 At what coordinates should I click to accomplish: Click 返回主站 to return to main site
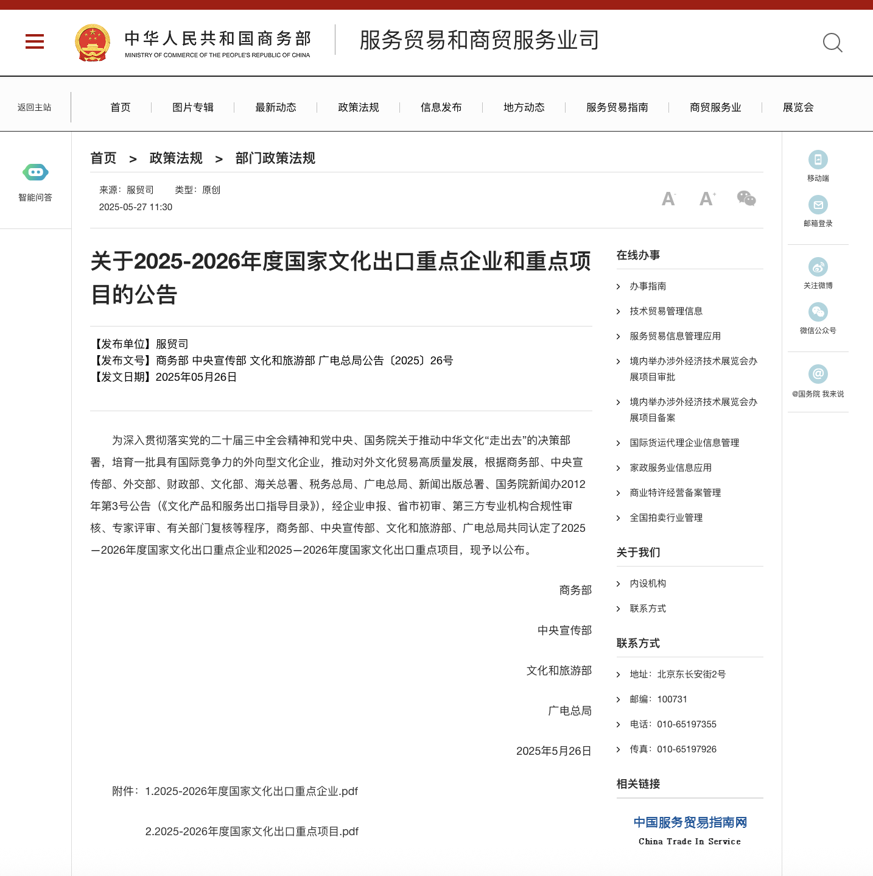35,107
